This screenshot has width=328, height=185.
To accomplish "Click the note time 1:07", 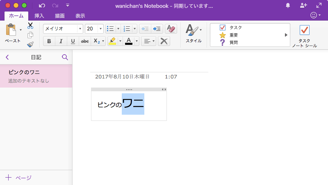I will (171, 76).
